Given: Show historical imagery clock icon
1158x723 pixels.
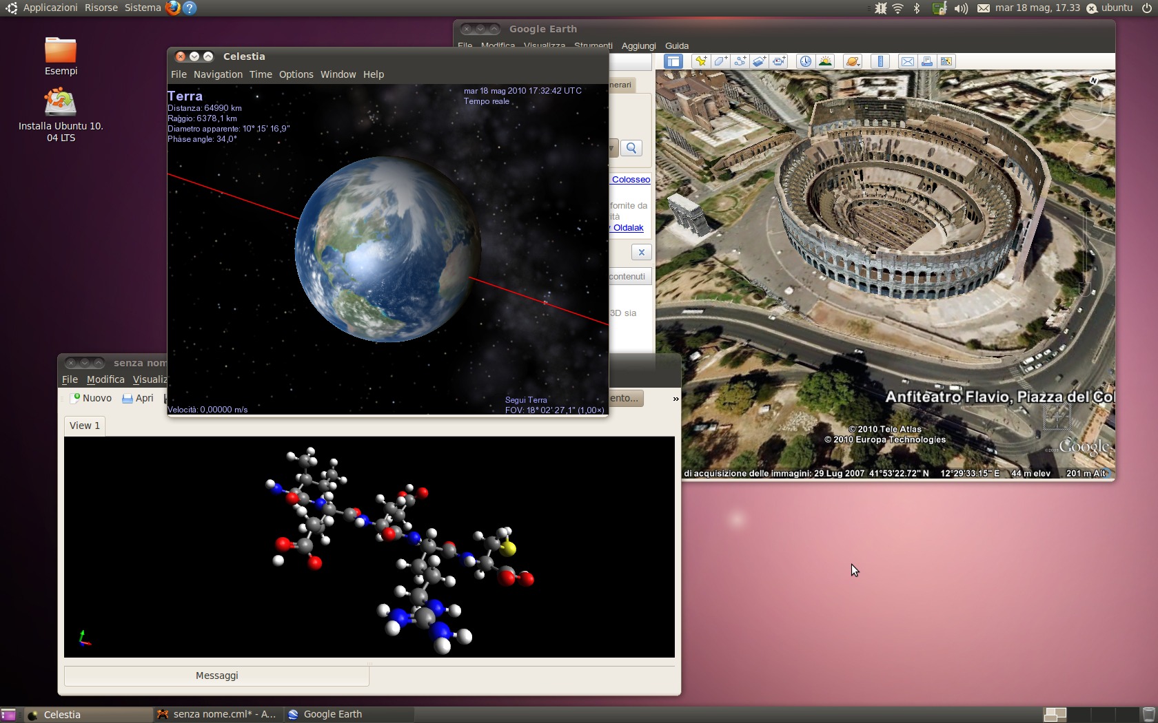Looking at the screenshot, I should pos(805,61).
